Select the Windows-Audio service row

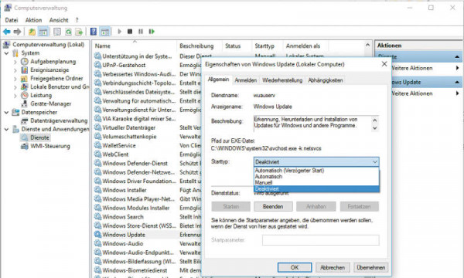(148, 243)
